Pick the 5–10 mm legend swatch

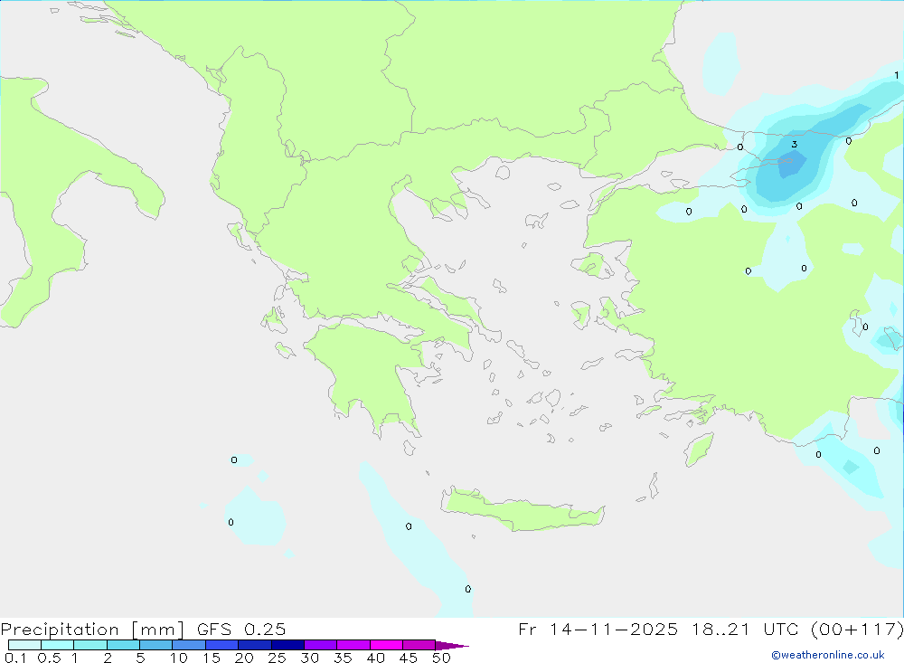[x=155, y=645]
